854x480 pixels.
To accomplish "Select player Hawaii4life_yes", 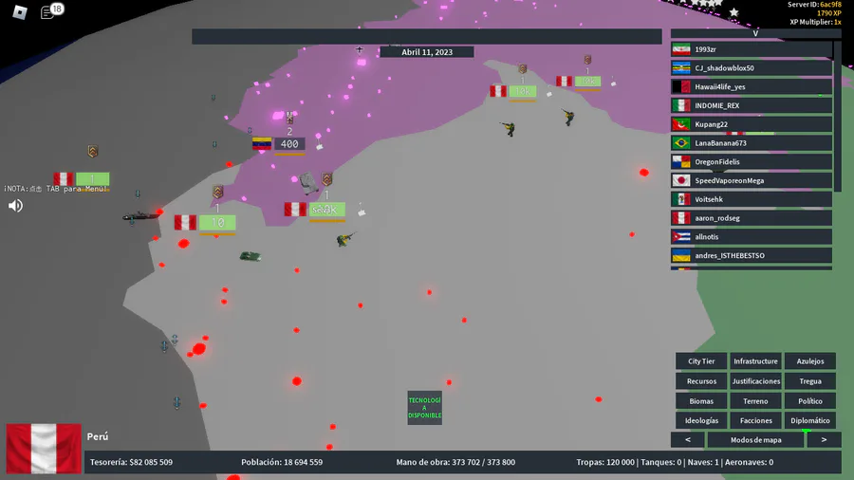I will click(x=752, y=86).
